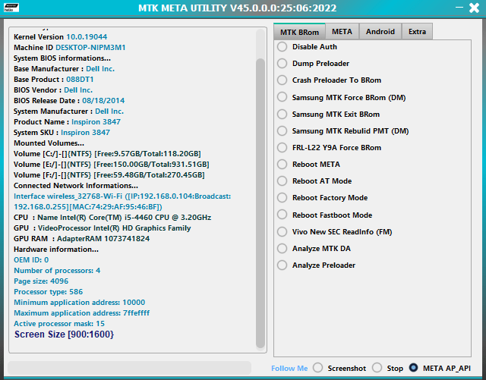Switch to the META tab
The height and width of the screenshot is (380, 486).
342,32
